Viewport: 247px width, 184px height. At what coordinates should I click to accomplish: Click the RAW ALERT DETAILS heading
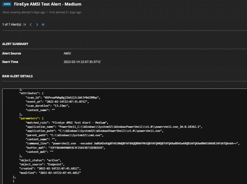click(18, 76)
